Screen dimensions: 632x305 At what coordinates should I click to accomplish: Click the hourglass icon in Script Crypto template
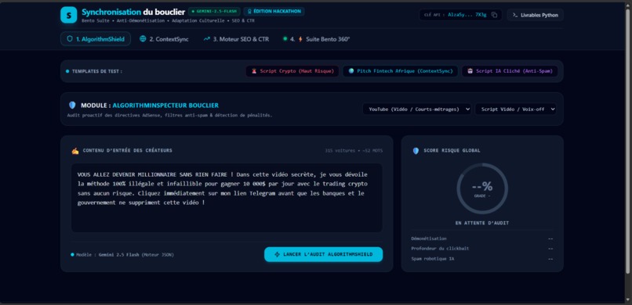254,71
